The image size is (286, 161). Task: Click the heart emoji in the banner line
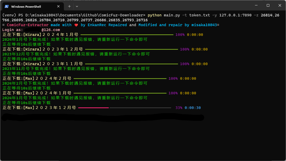point(76,25)
